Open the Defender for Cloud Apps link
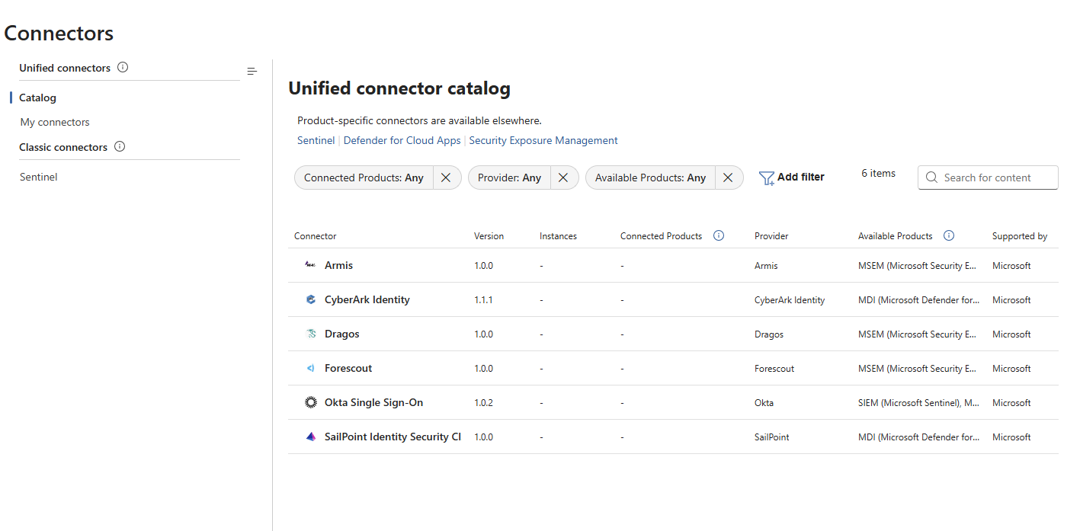Image resolution: width=1080 pixels, height=531 pixels. tap(402, 140)
